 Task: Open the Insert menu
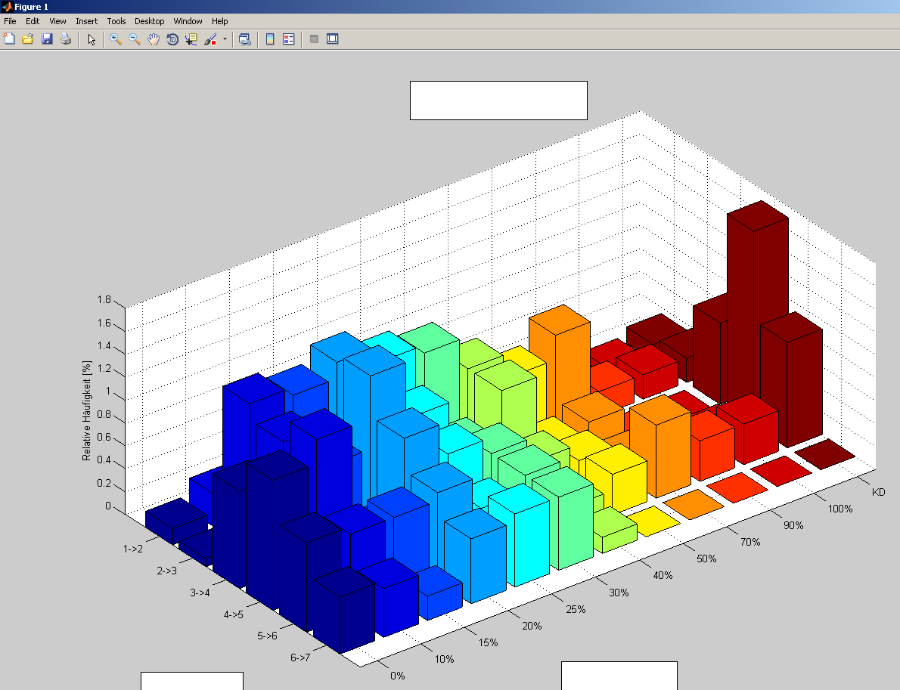(x=86, y=21)
